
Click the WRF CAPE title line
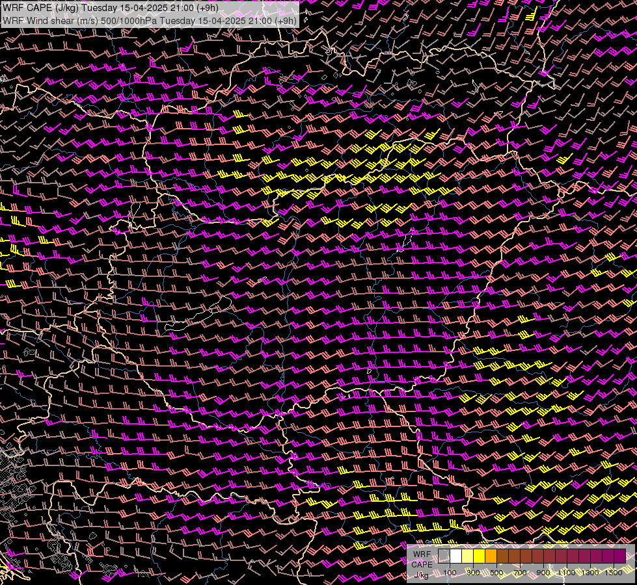point(111,8)
